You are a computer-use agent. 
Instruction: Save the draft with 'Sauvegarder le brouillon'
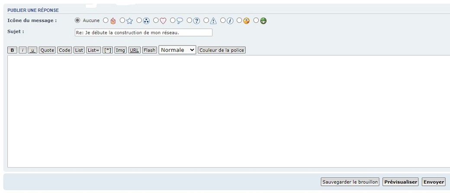point(350,182)
